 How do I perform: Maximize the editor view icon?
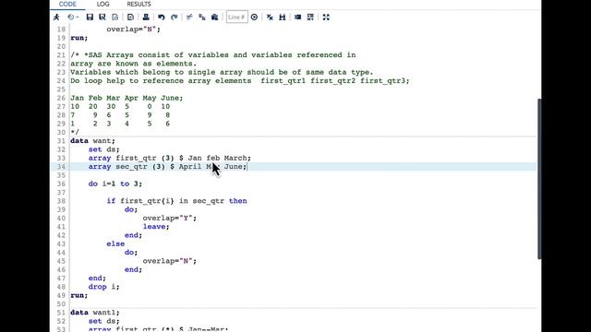click(326, 17)
